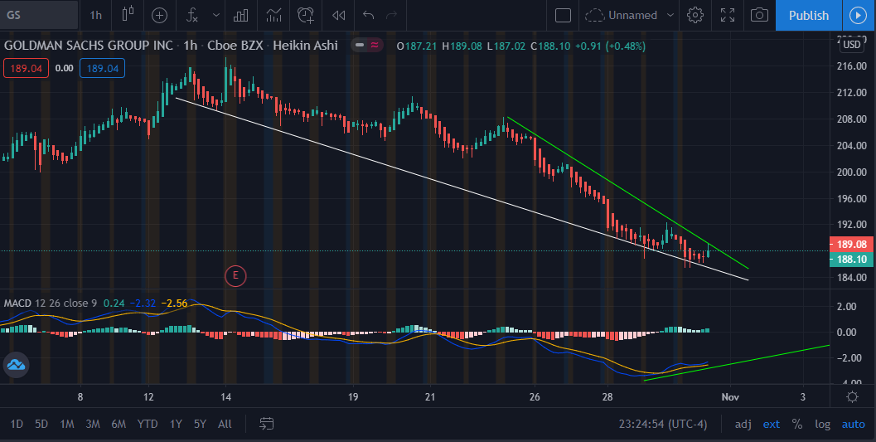Screen dimensions: 876x442
Task: Start bar replay mode
Action: 339,15
